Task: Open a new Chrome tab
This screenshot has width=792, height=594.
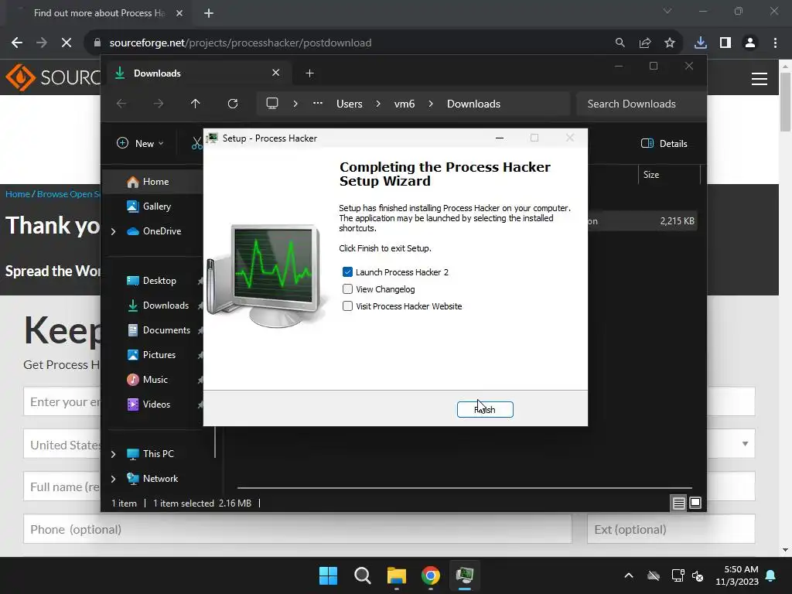Action: pyautogui.click(x=209, y=13)
